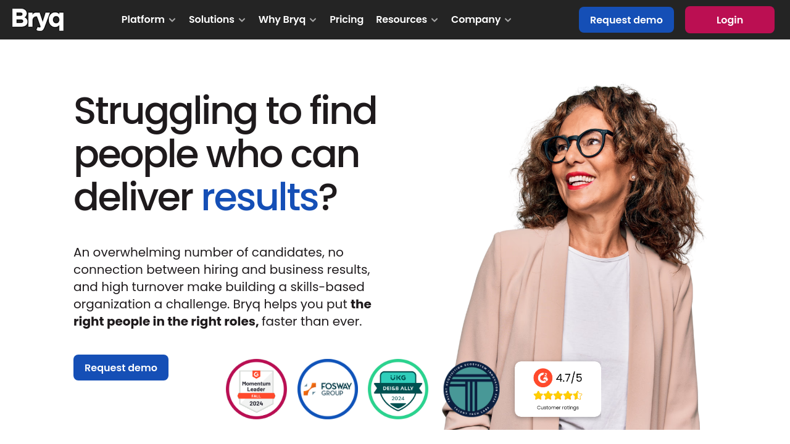Select the Company menu label

(x=476, y=19)
